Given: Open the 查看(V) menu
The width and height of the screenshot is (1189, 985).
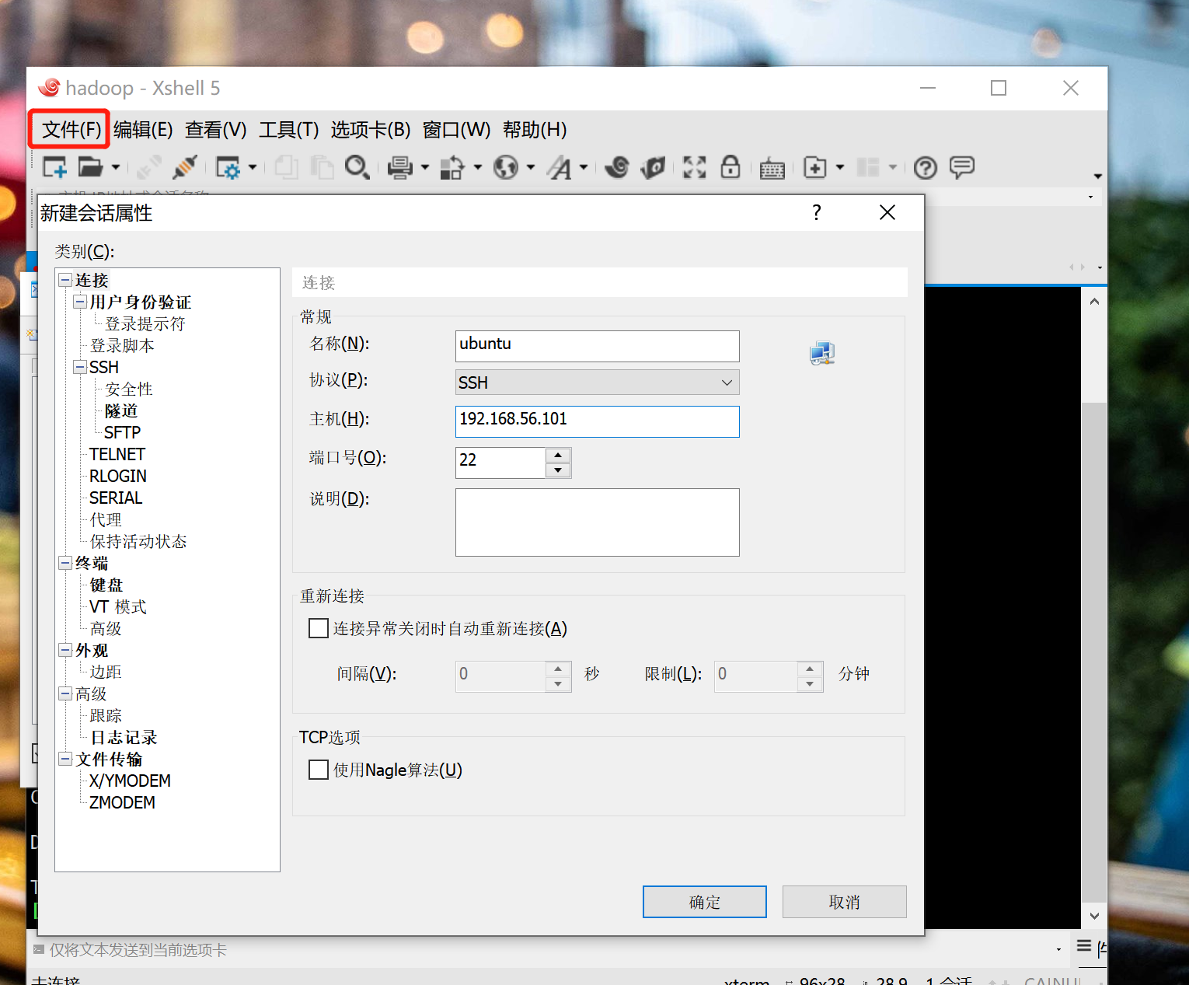Looking at the screenshot, I should pyautogui.click(x=215, y=130).
